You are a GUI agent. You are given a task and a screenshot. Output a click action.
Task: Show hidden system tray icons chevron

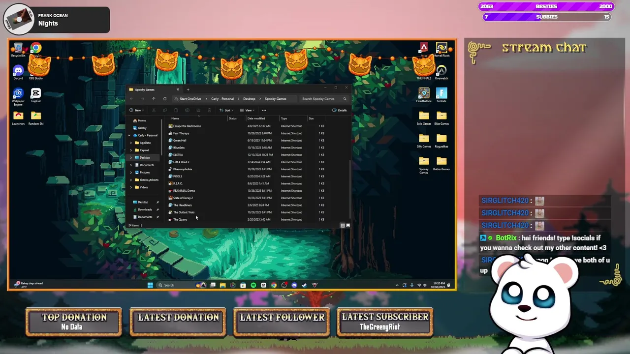397,285
